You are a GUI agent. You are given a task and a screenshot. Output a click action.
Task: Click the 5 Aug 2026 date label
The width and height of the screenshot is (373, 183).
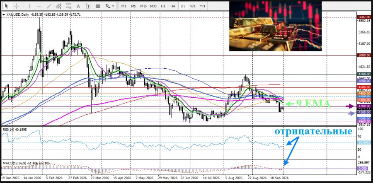234,178
